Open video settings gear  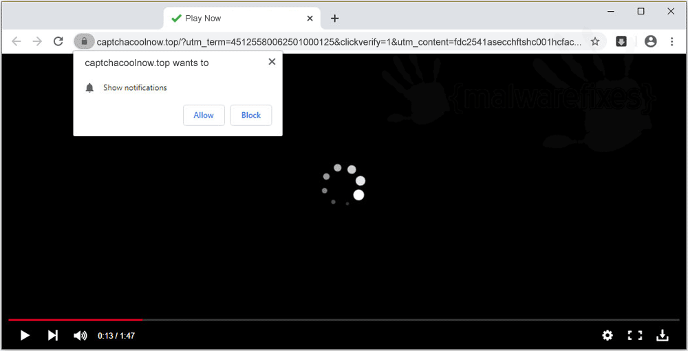tap(608, 336)
